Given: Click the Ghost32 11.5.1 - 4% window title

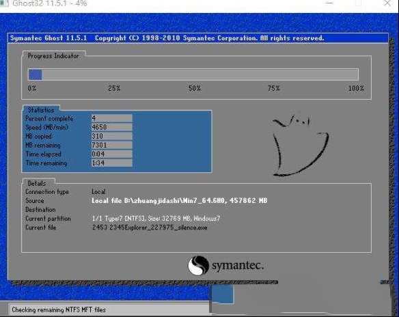Looking at the screenshot, I should 50,3.
